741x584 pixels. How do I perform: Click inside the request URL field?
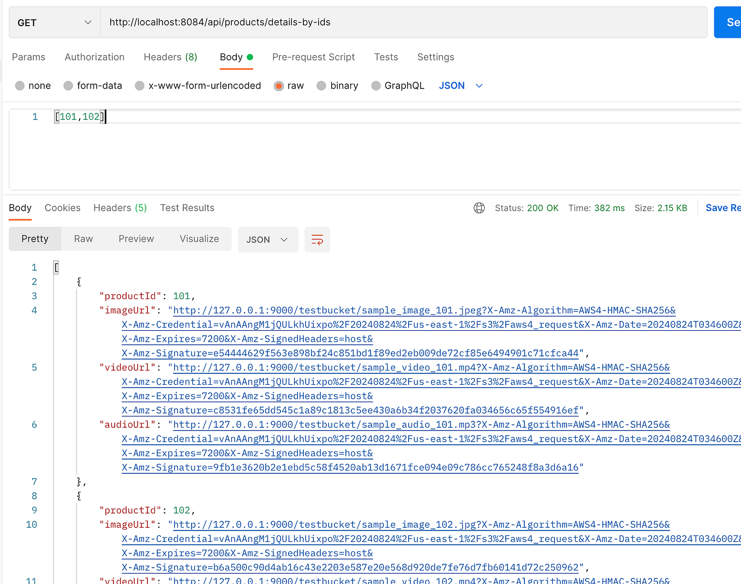327,22
